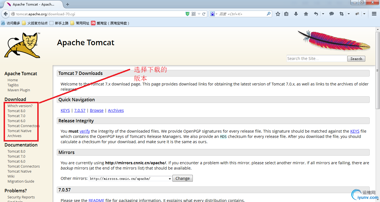Click the site identity globe icon
380x202 pixels.
tap(13, 14)
